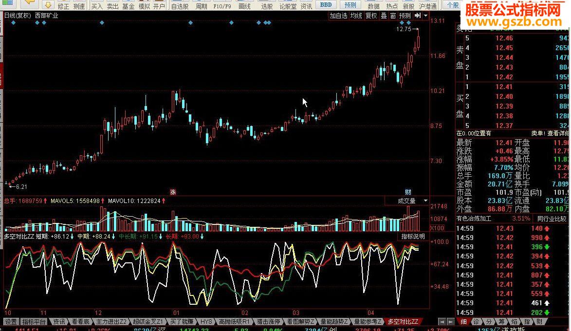Switch to the 主力进出Z2 tab

pyautogui.click(x=111, y=322)
